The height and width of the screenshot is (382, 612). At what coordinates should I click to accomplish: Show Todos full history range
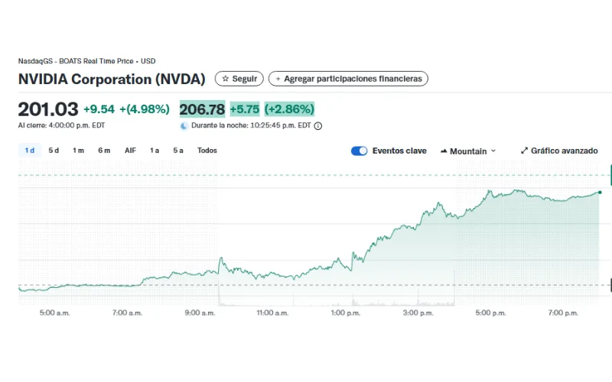coord(207,151)
